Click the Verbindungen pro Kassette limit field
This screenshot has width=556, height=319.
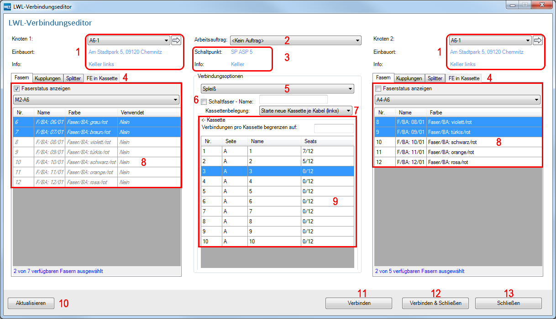pyautogui.click(x=334, y=128)
